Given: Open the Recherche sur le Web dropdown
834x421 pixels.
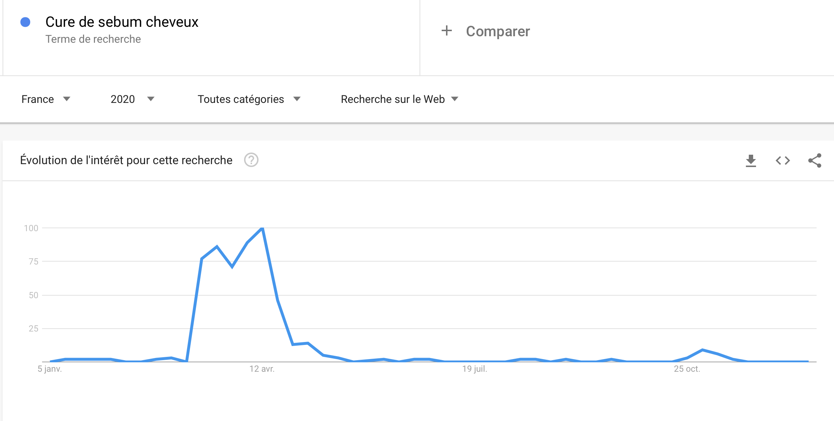Looking at the screenshot, I should pos(400,99).
